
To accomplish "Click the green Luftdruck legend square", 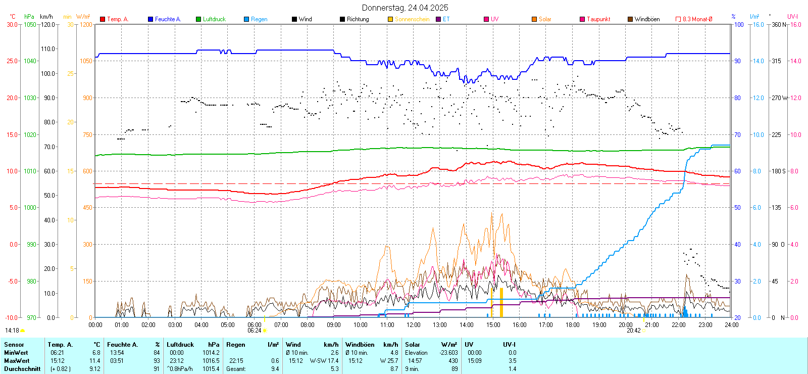I will [198, 19].
